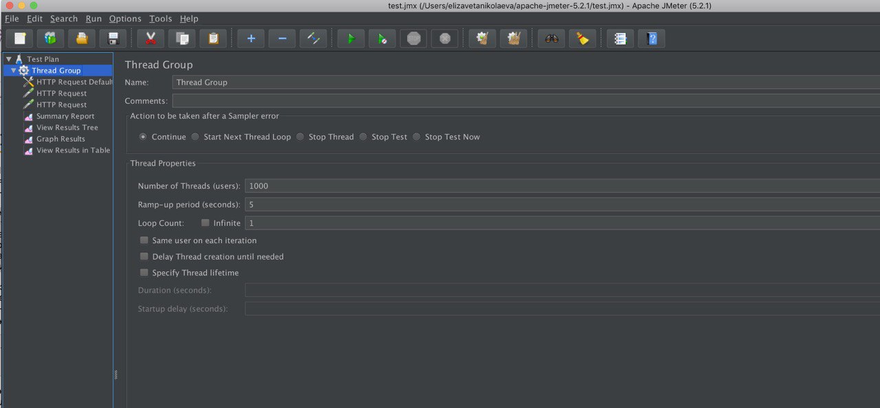Click the Paste clipboard icon

(x=213, y=38)
